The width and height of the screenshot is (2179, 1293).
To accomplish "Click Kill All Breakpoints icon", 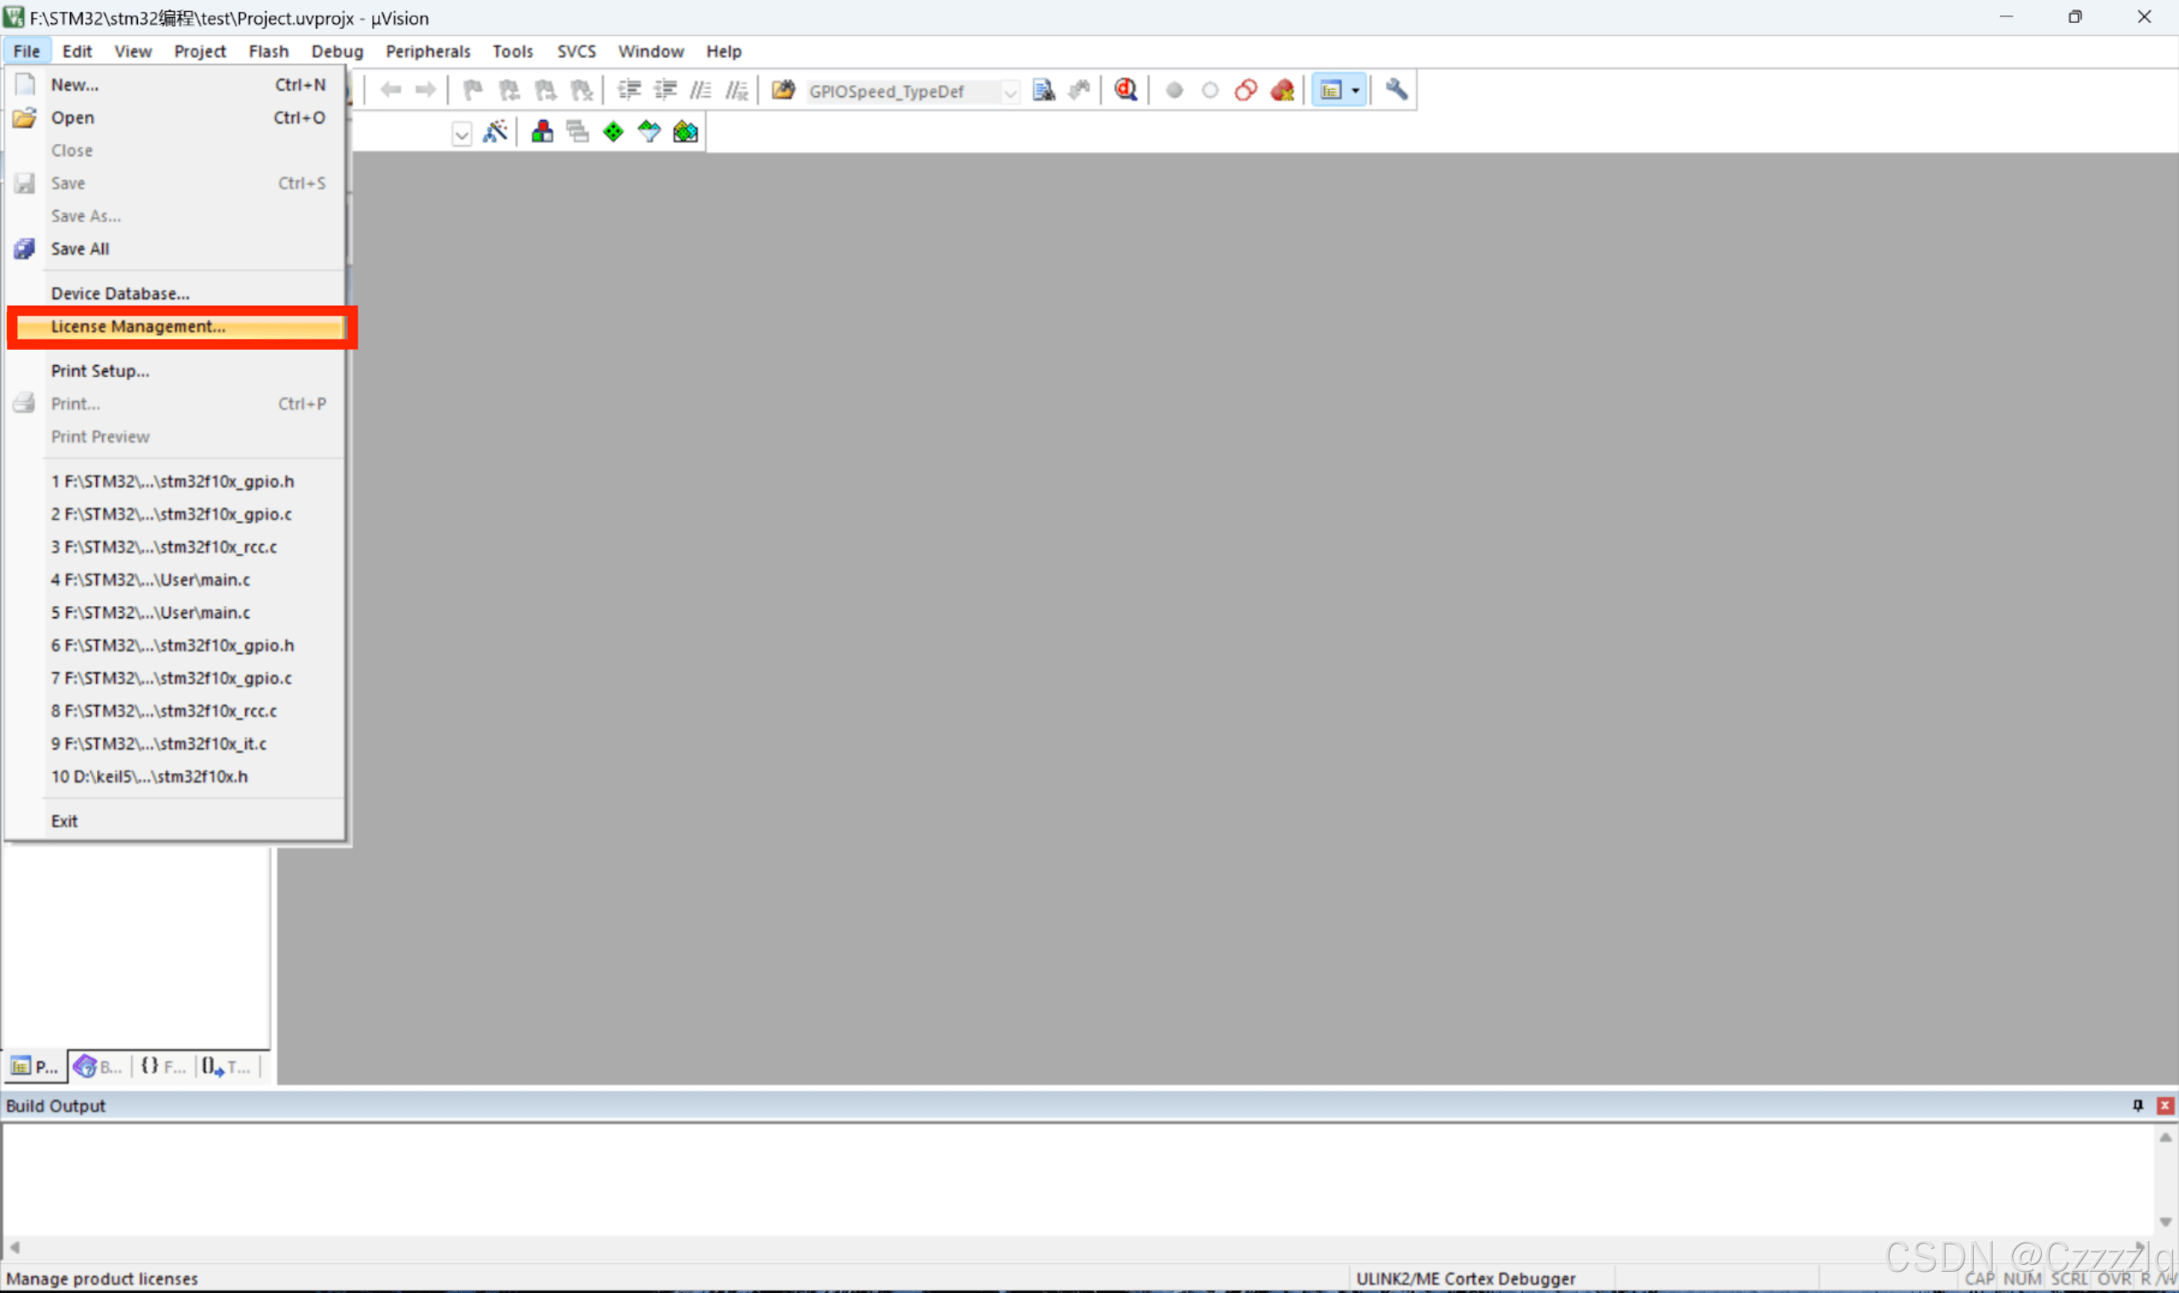I will tap(1282, 89).
